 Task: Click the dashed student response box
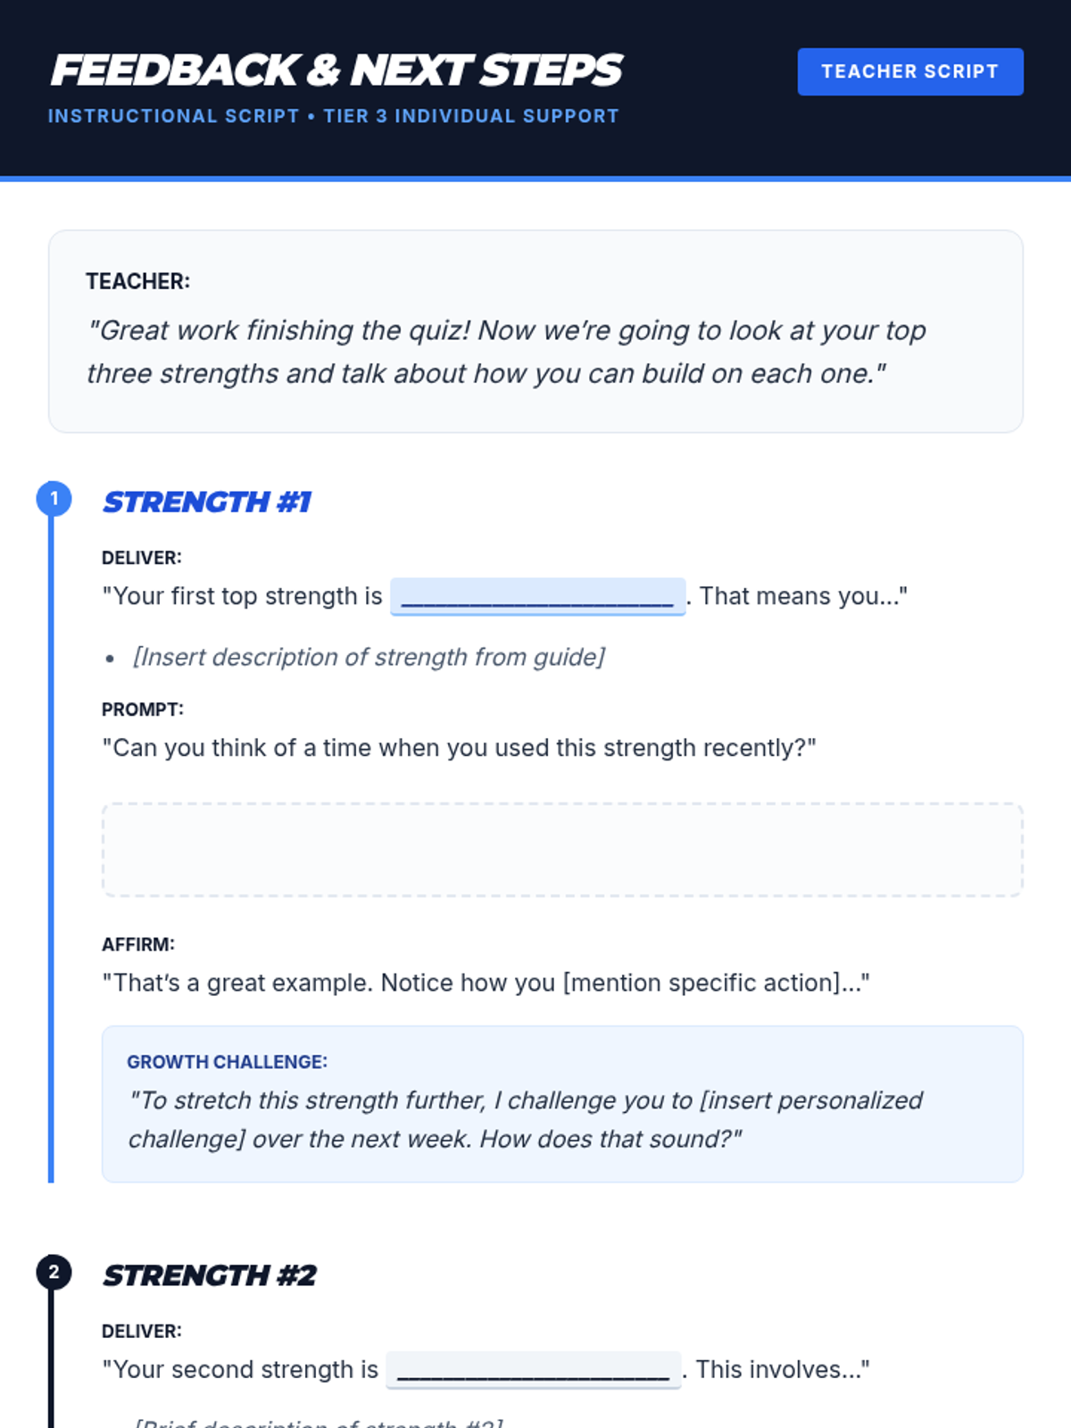[562, 850]
